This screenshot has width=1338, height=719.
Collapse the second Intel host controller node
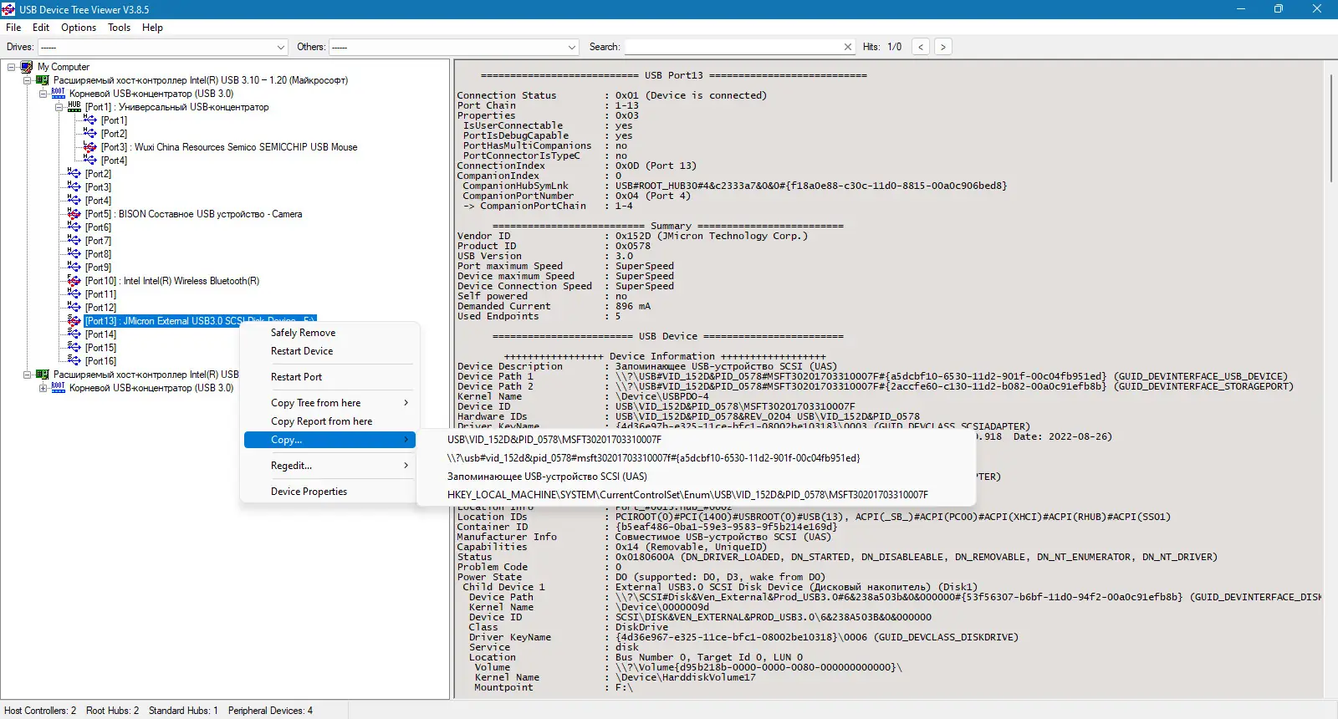[28, 375]
